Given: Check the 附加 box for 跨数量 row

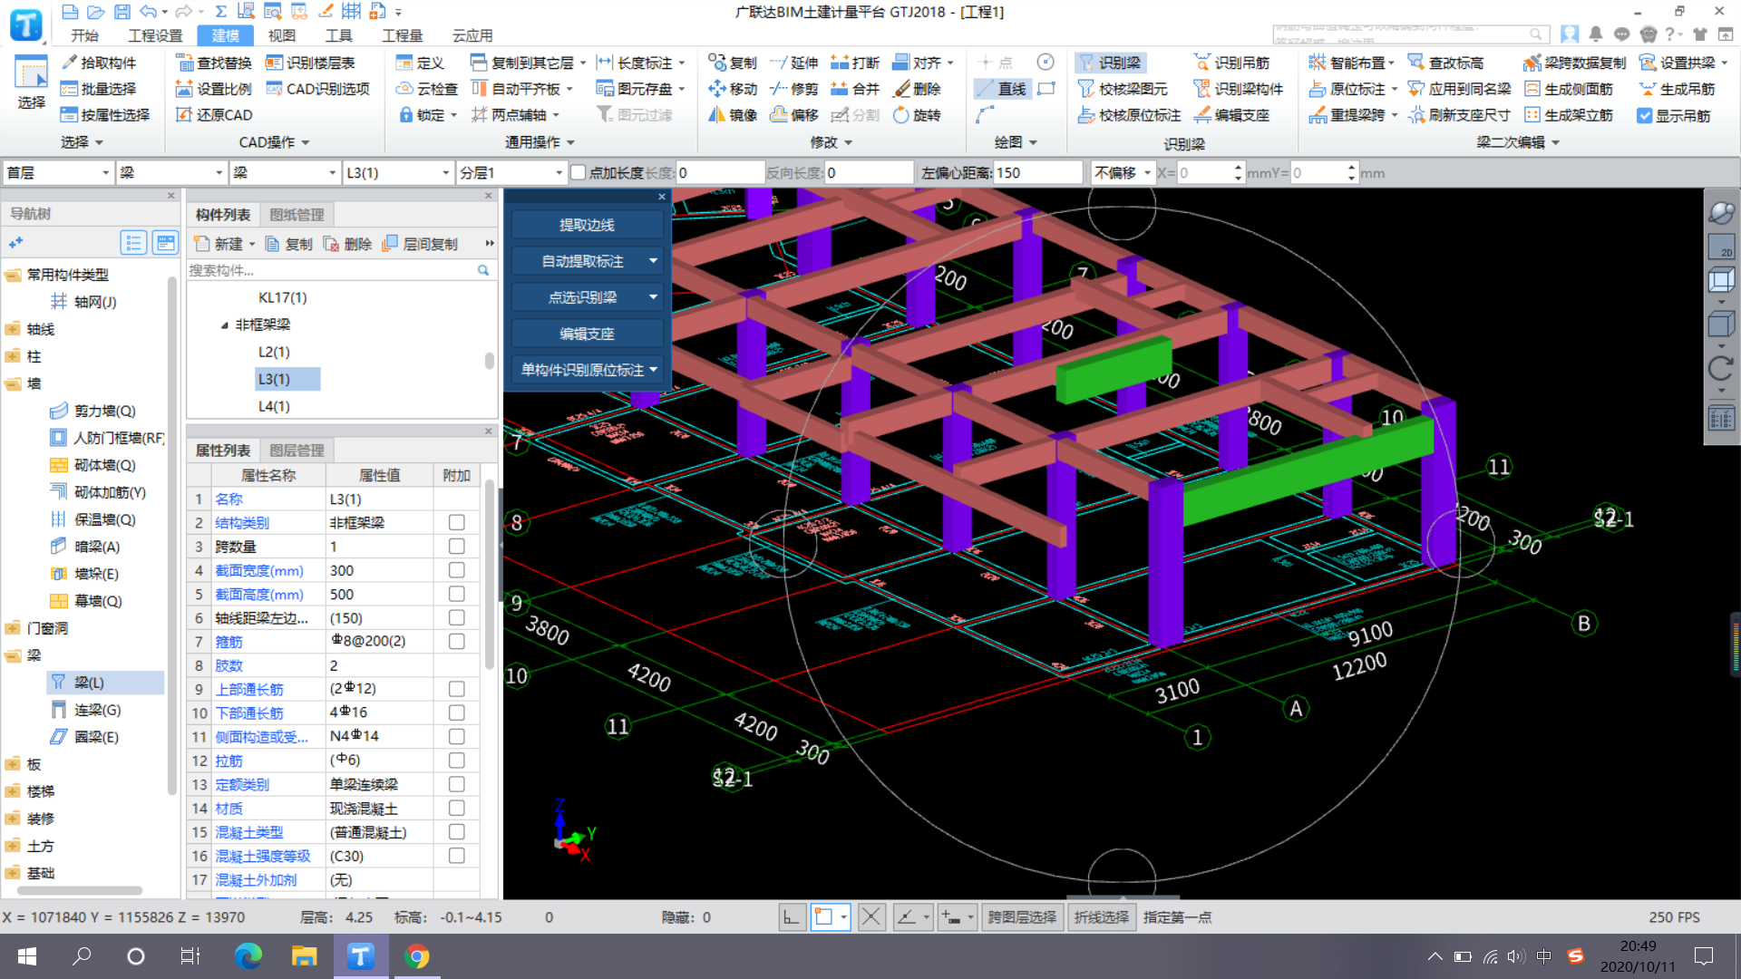Looking at the screenshot, I should coord(457,547).
